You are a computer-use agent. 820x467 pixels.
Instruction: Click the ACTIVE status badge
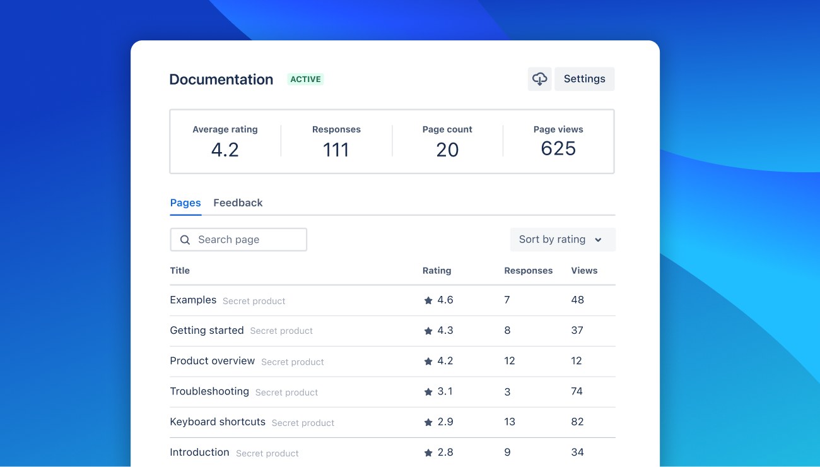point(305,80)
